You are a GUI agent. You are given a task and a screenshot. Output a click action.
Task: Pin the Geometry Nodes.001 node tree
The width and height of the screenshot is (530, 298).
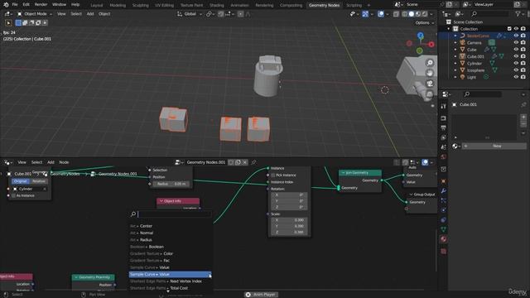(x=253, y=162)
